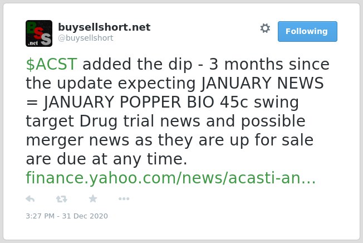Click the 'JANUARY NEWS' words in tweet
The height and width of the screenshot is (243, 363).
tap(262, 83)
